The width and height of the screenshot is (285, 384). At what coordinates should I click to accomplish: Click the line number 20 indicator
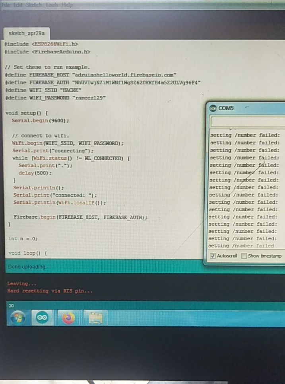pos(11,306)
